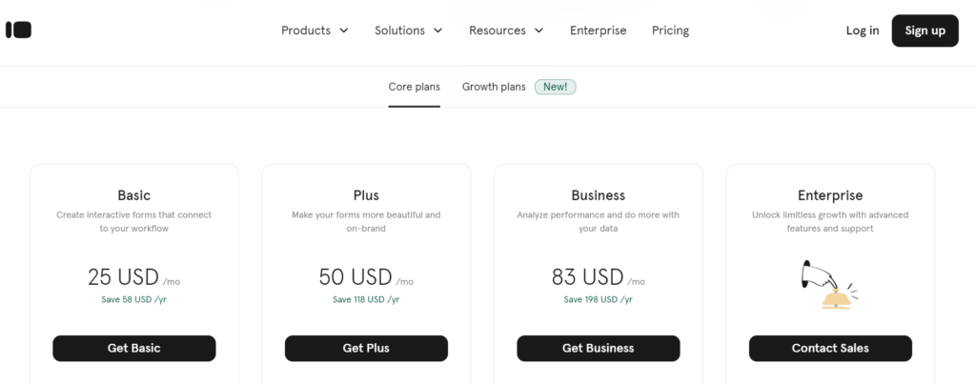Switch to the Growth plans tab
Image resolution: width=976 pixels, height=384 pixels.
[x=494, y=87]
